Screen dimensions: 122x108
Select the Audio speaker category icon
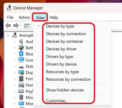[21, 41]
